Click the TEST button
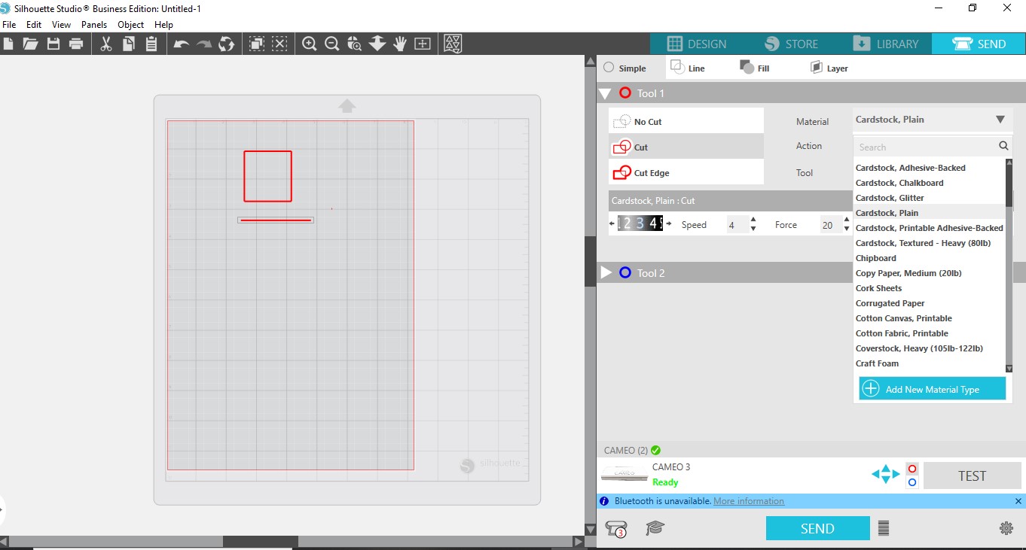This screenshot has width=1026, height=550. click(x=972, y=476)
